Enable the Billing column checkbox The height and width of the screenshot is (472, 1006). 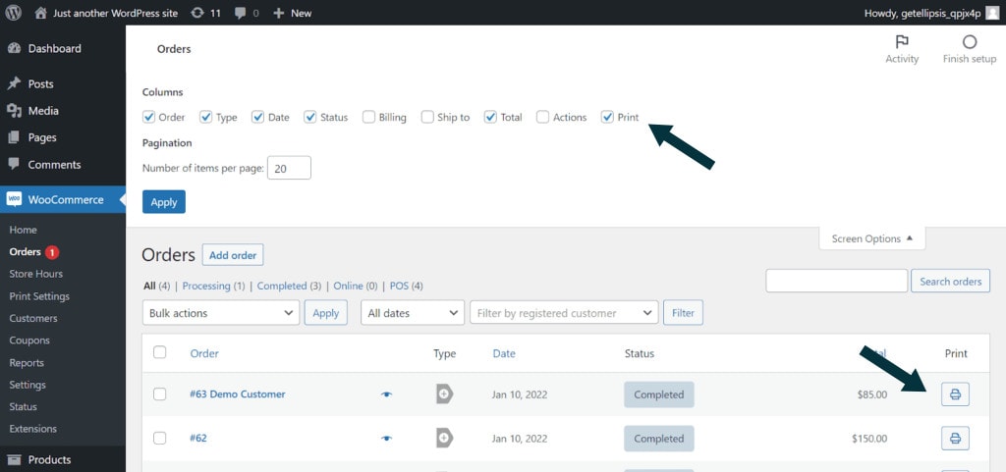[x=369, y=117]
